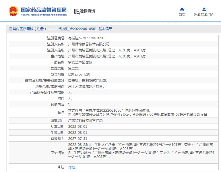This screenshot has width=221, height=172.
Task: Click the 首页 home icon
Action: click(x=182, y=9)
